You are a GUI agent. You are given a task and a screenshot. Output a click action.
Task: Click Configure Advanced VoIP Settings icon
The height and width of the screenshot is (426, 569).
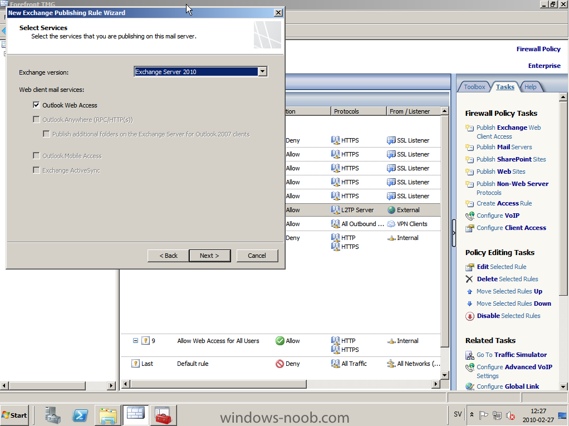[470, 368]
